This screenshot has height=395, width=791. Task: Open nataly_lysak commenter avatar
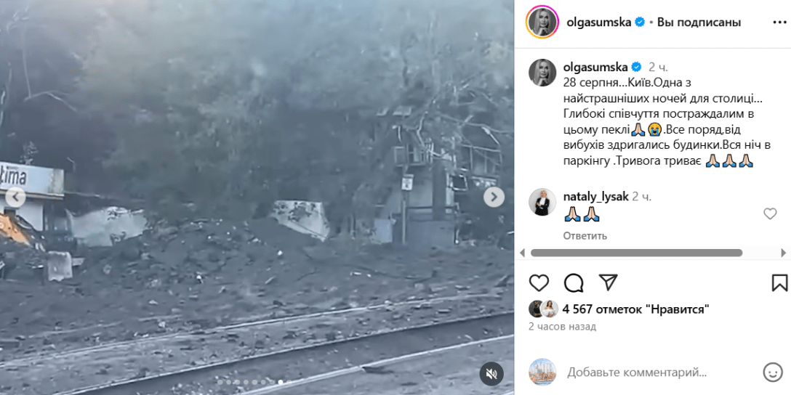point(542,203)
